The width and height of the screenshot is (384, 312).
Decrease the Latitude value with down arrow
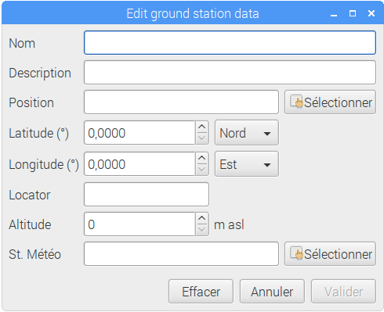pyautogui.click(x=202, y=138)
